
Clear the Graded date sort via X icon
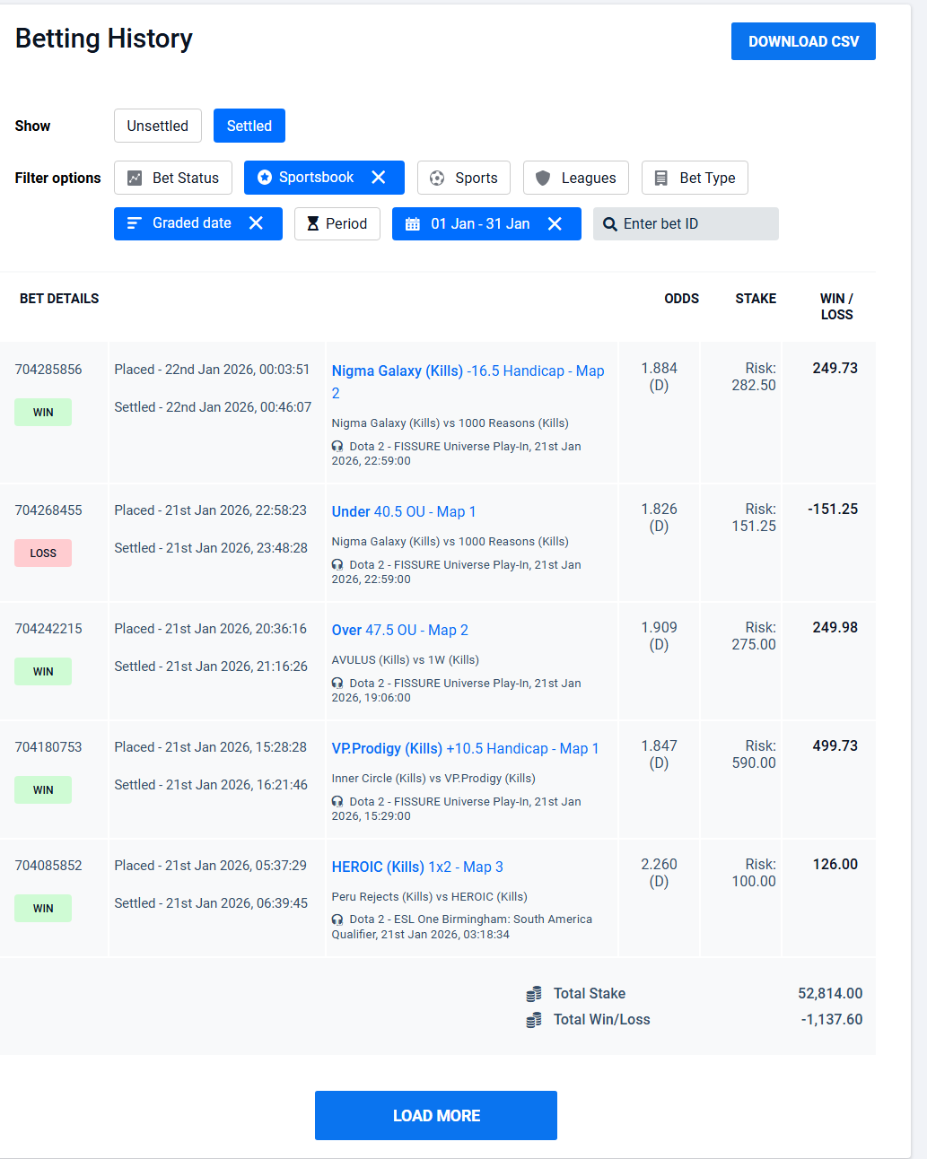click(x=256, y=223)
